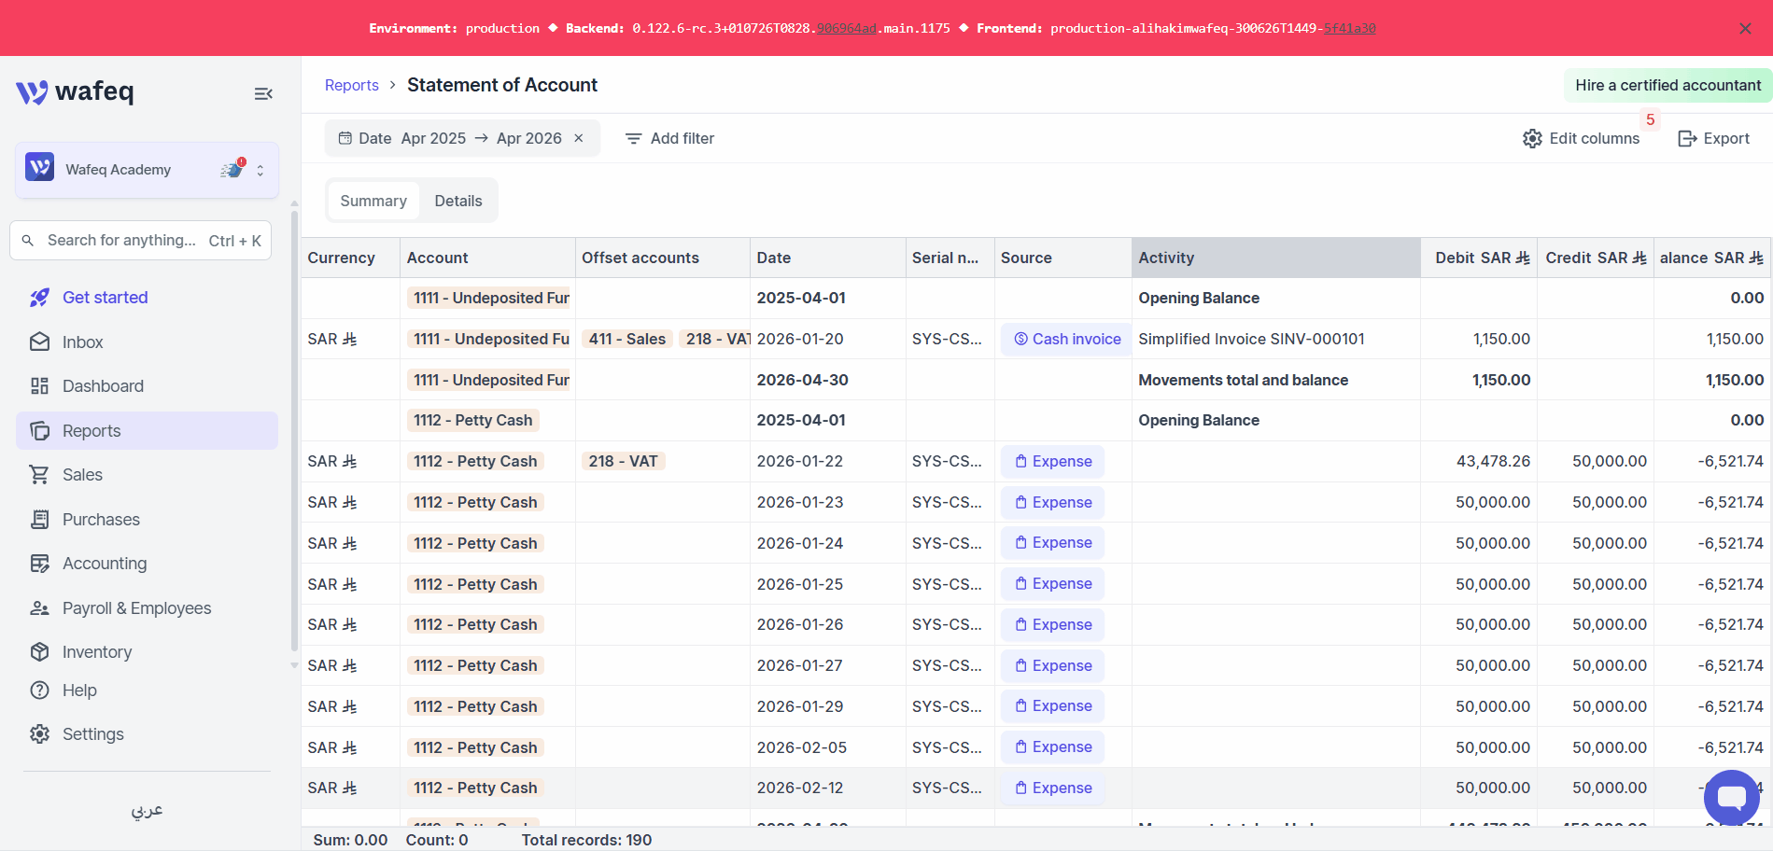Open the Purchases receipt icon
The width and height of the screenshot is (1773, 851).
[39, 520]
